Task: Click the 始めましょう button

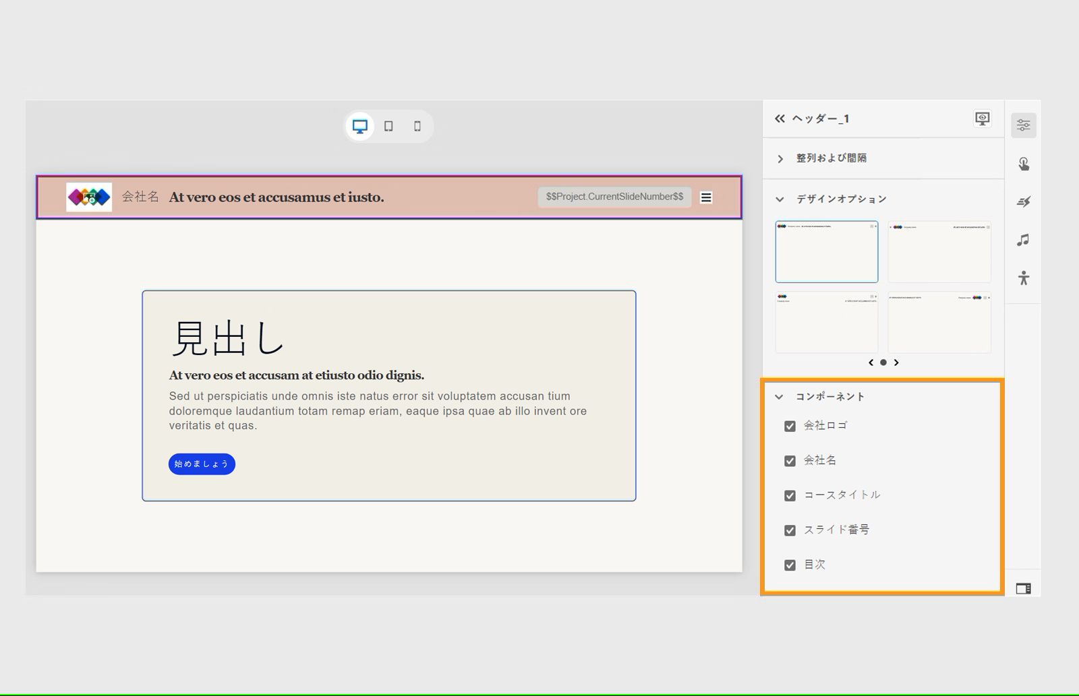Action: pyautogui.click(x=202, y=464)
